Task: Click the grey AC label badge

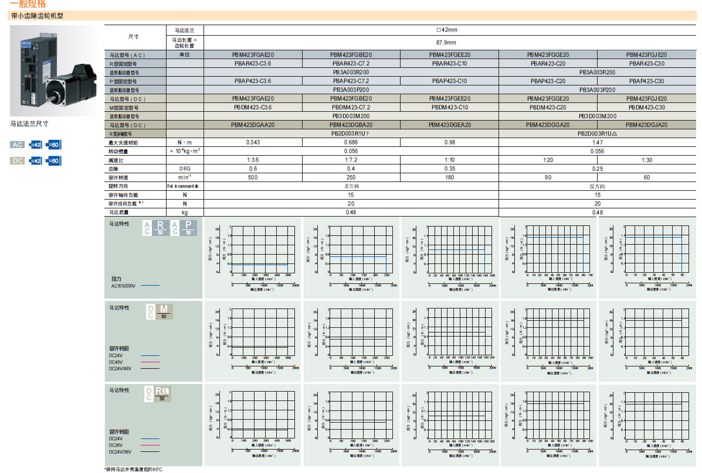Action: (x=18, y=145)
